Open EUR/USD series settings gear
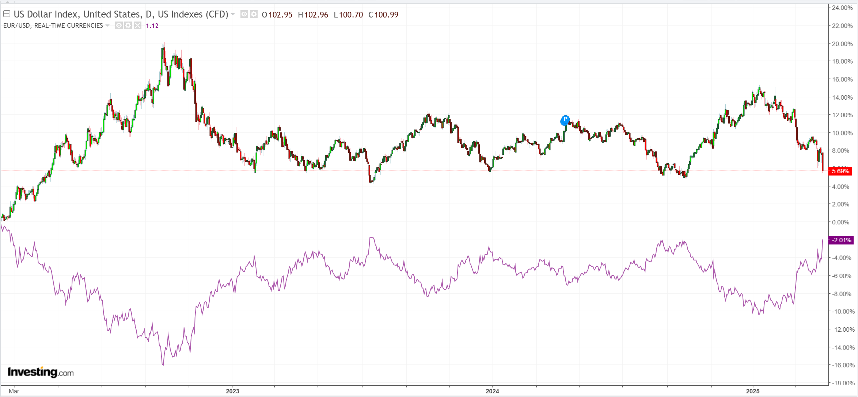 [128, 26]
